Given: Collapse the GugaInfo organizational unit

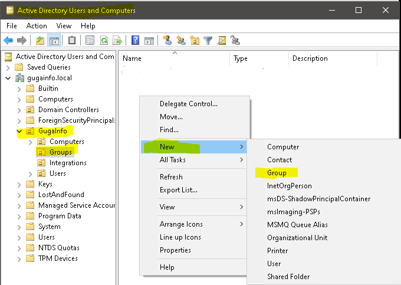Looking at the screenshot, I should (x=19, y=131).
